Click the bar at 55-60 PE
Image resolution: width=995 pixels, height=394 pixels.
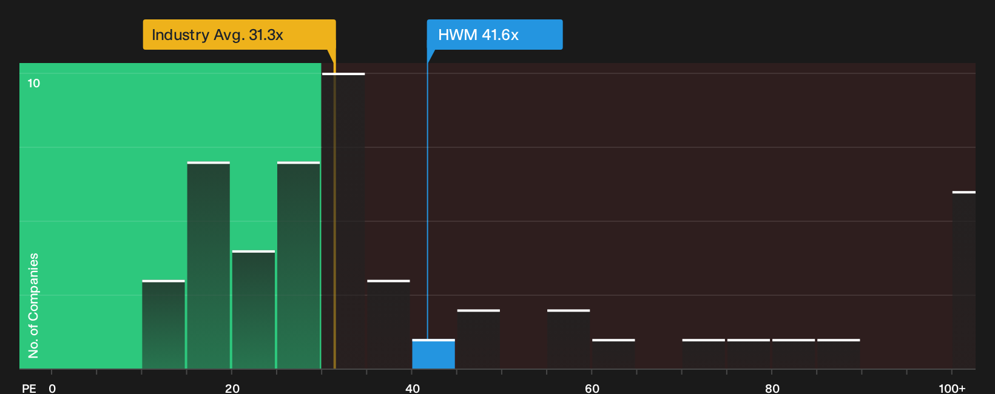tap(568, 339)
